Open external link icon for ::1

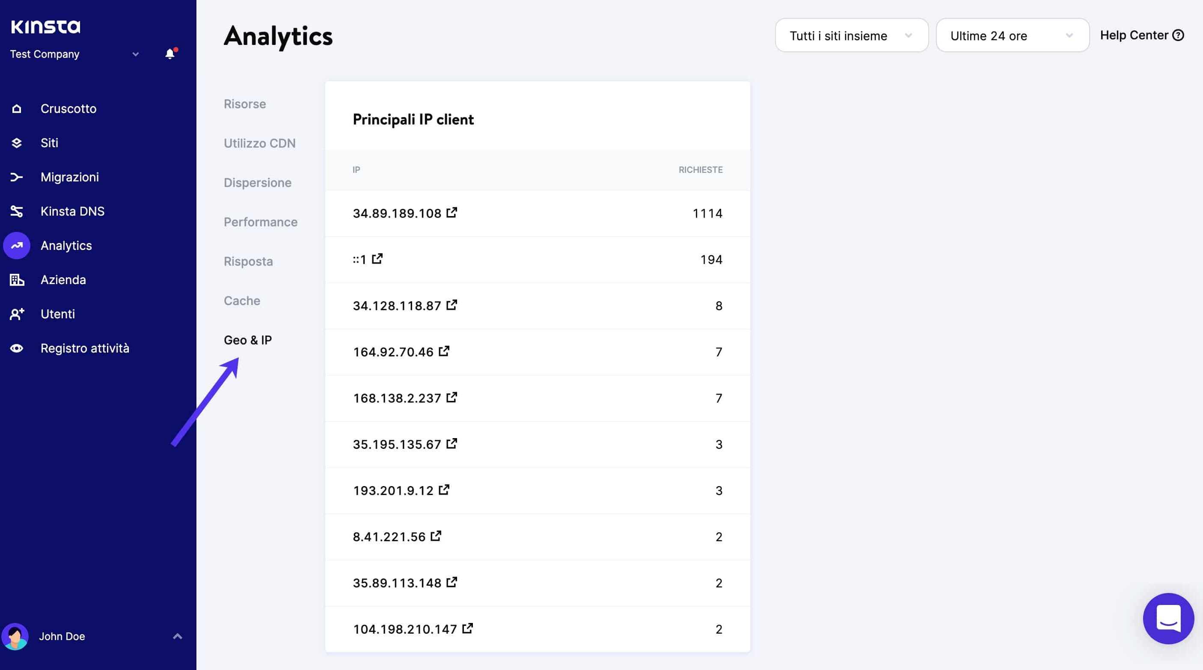pyautogui.click(x=377, y=259)
